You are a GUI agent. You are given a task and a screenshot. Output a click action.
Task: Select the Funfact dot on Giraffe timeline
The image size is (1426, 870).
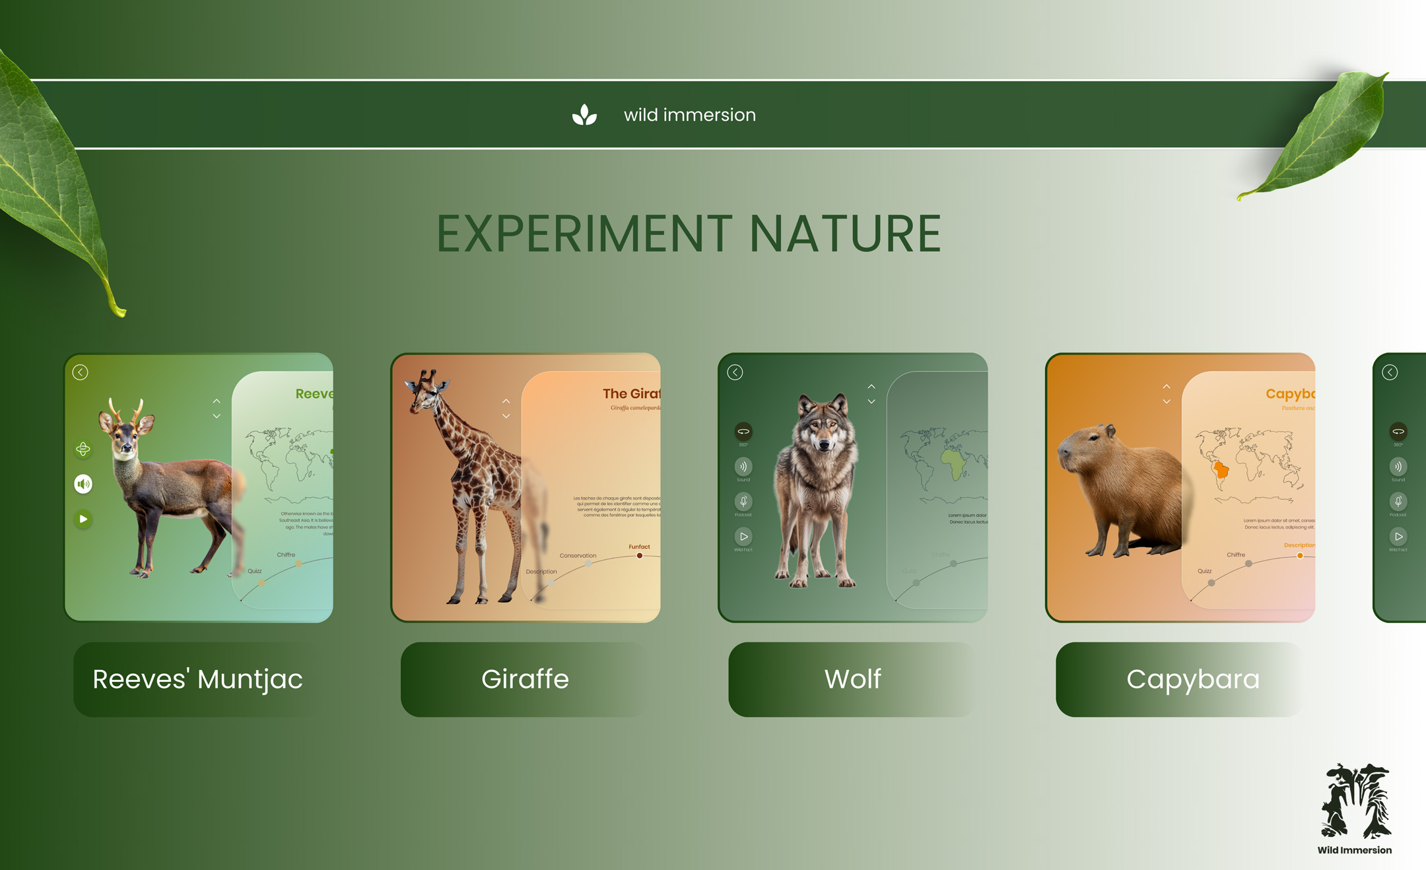click(639, 556)
